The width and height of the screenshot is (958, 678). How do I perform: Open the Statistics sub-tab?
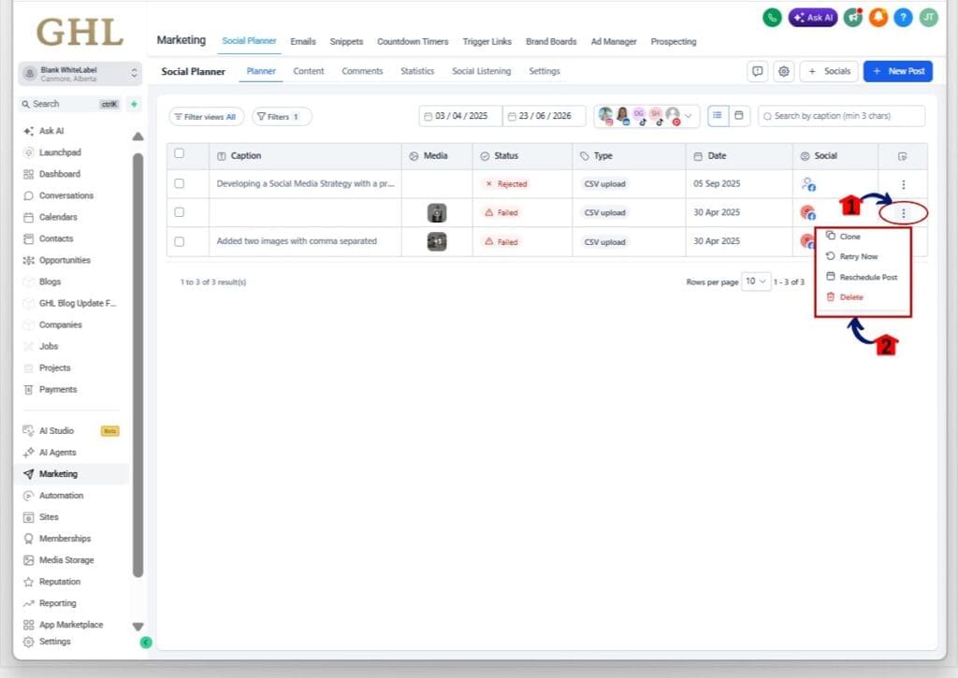(417, 71)
